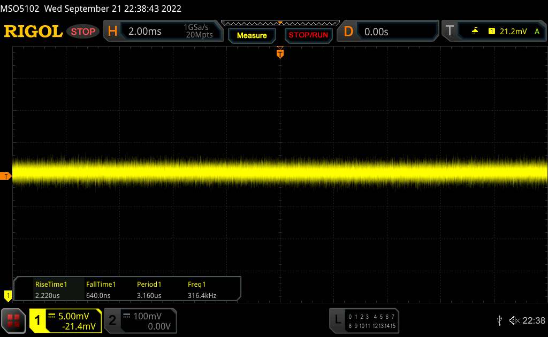Open the red grid function menu icon

click(x=13, y=320)
